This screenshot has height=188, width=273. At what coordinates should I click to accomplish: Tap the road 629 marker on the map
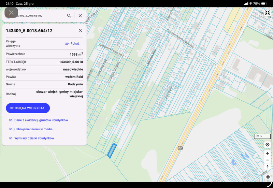coord(180,148)
